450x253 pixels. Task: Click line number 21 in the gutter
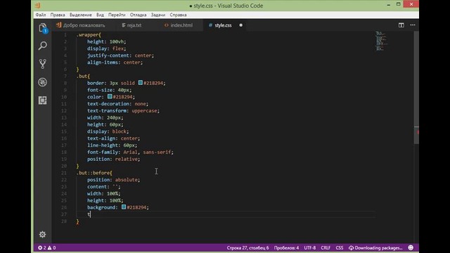[x=64, y=173]
